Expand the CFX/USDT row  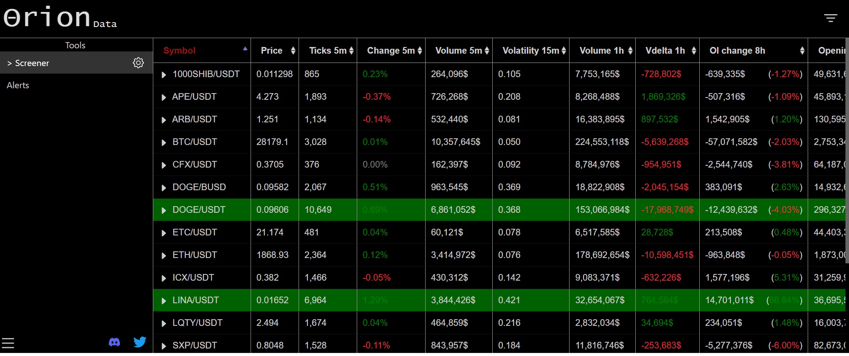tap(163, 165)
